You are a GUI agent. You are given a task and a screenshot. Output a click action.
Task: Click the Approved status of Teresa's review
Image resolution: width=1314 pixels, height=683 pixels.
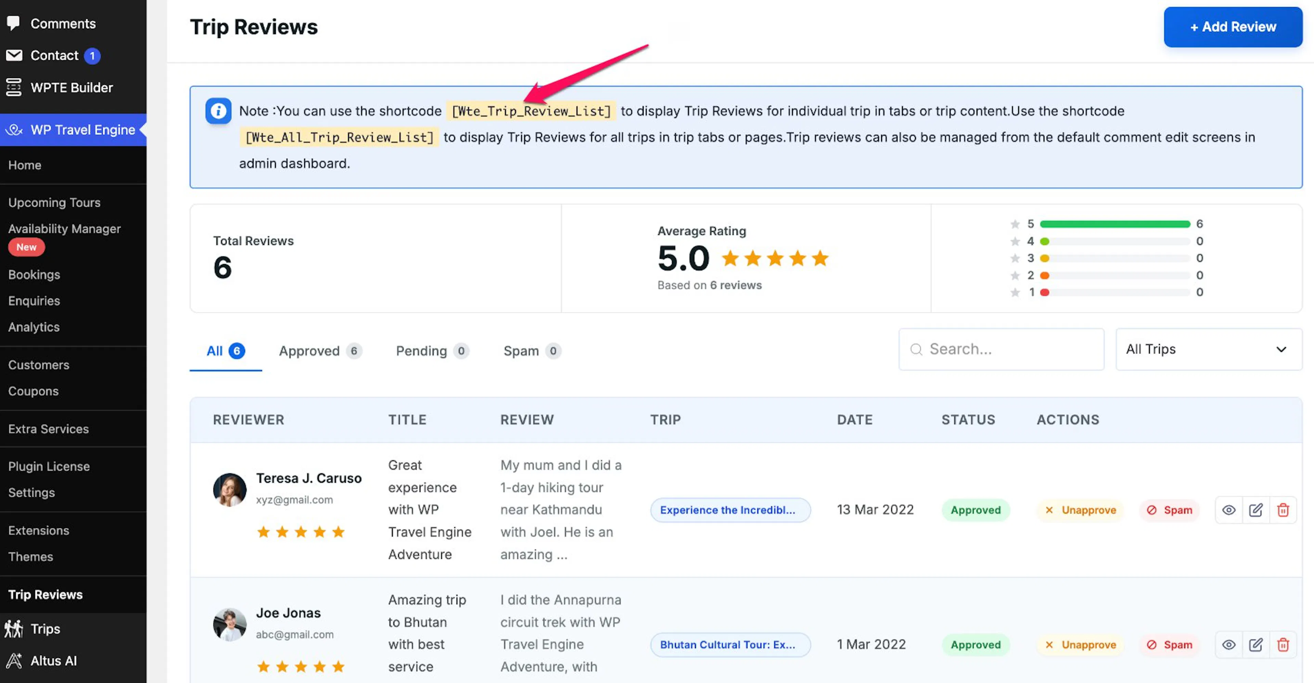pos(975,510)
